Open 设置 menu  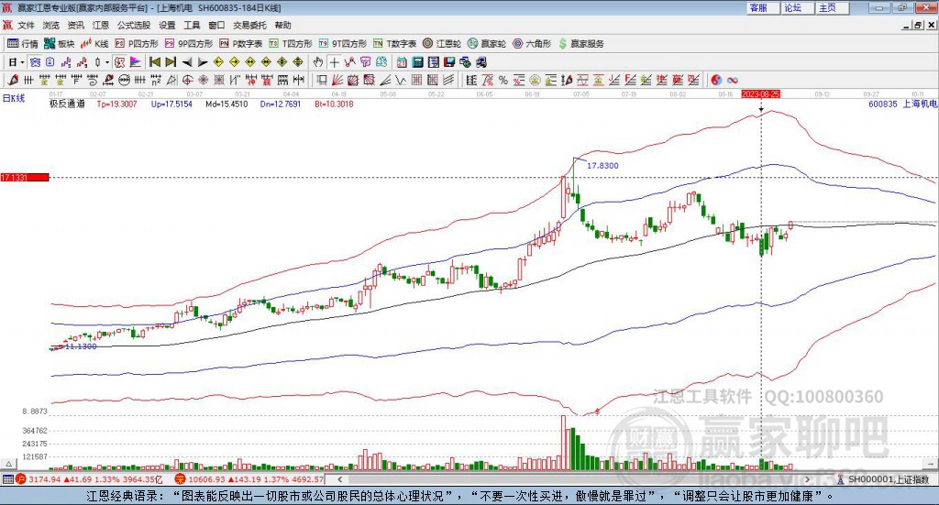click(x=167, y=25)
